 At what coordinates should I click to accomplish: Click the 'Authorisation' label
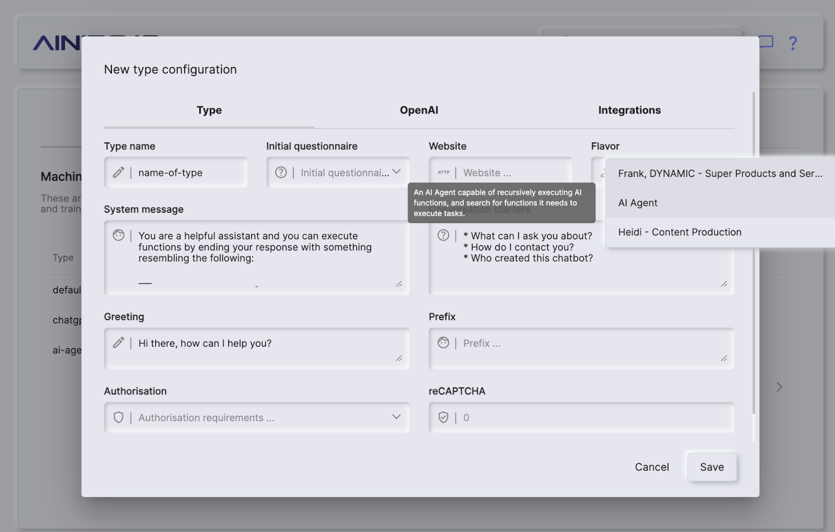pos(135,391)
